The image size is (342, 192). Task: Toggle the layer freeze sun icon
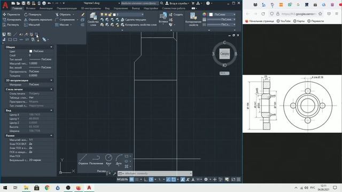pos(106,14)
